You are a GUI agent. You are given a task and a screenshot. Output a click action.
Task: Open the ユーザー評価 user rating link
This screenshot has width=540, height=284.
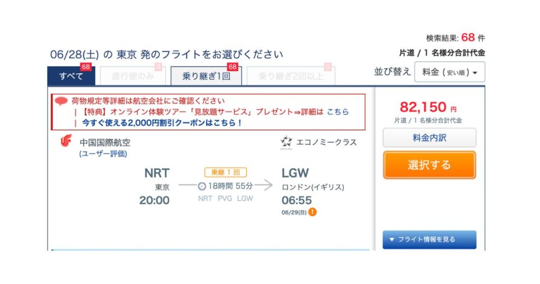[x=103, y=154]
